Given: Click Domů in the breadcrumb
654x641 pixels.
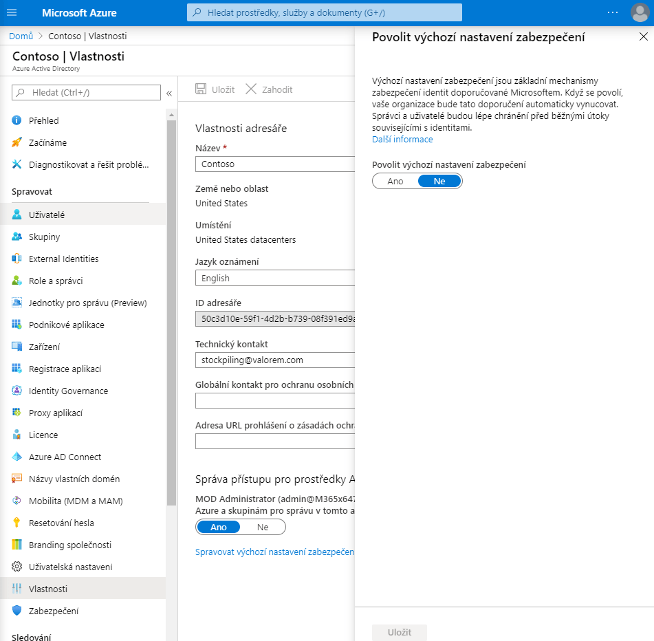Looking at the screenshot, I should [x=21, y=36].
